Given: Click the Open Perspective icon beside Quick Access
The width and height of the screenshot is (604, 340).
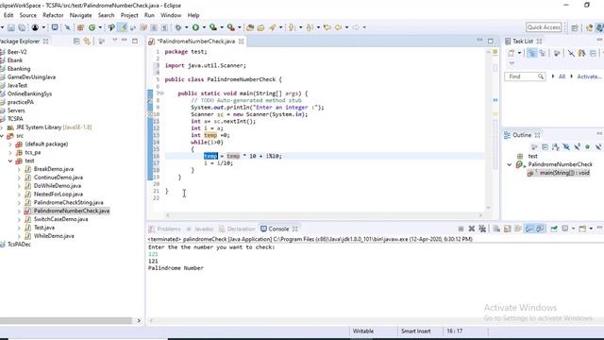Looking at the screenshot, I should click(575, 27).
